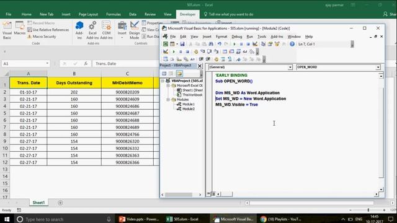
Task: Open Properties Window icon in VBA toolbar
Action: point(270,44)
